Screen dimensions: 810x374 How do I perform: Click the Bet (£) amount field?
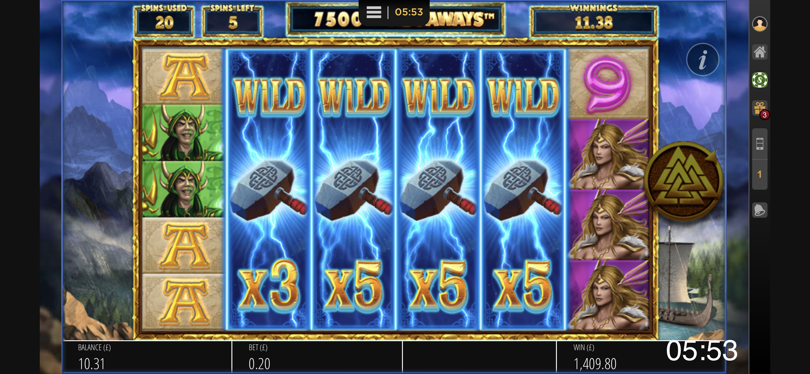click(317, 357)
